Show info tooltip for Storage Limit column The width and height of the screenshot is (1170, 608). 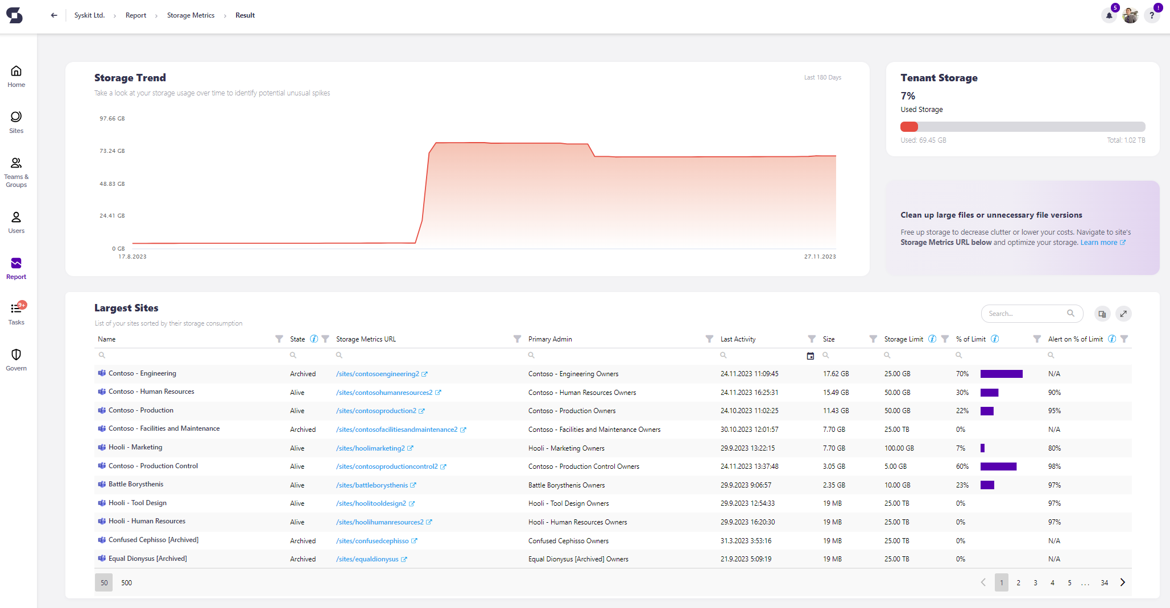point(932,339)
